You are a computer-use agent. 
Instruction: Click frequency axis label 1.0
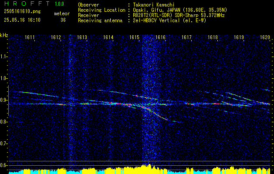click(3, 79)
